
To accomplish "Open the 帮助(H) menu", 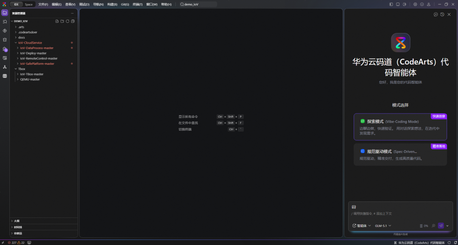I will [167, 4].
